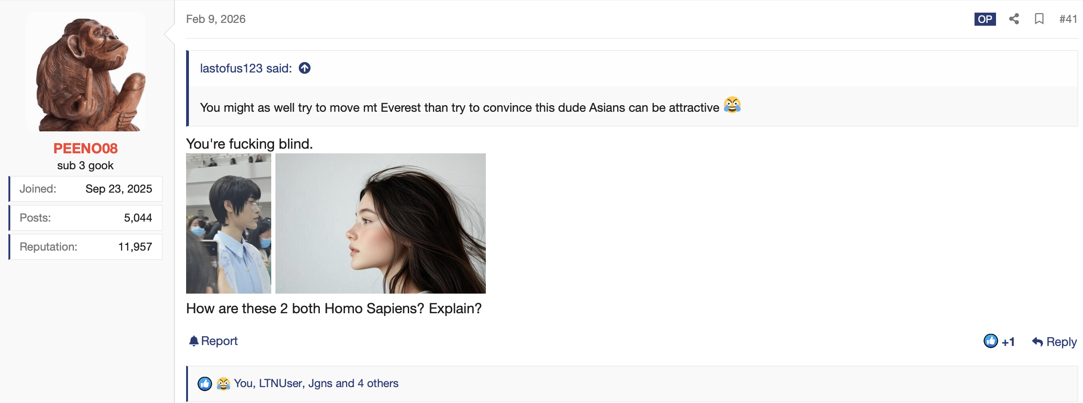Click the laughing reaction icon in reactions bar

pos(224,384)
